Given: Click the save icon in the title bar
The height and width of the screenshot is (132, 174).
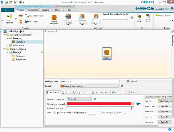Looking at the screenshot, I should click(15, 2).
